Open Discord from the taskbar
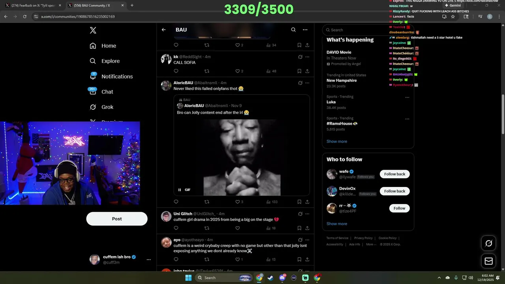 [282, 278]
